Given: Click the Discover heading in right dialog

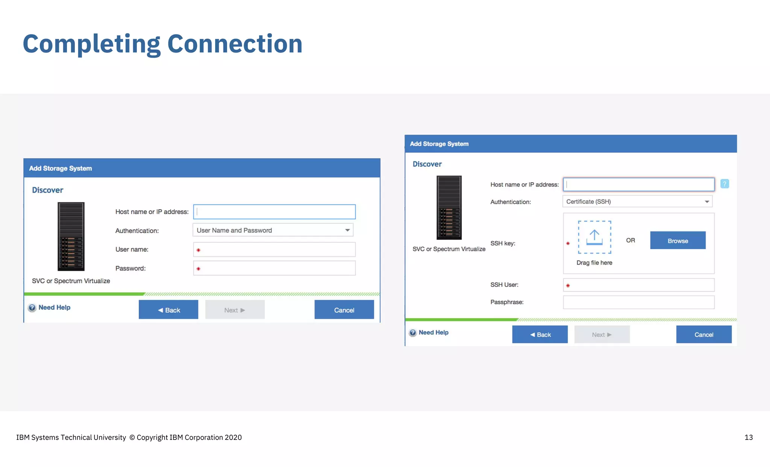Looking at the screenshot, I should (427, 164).
